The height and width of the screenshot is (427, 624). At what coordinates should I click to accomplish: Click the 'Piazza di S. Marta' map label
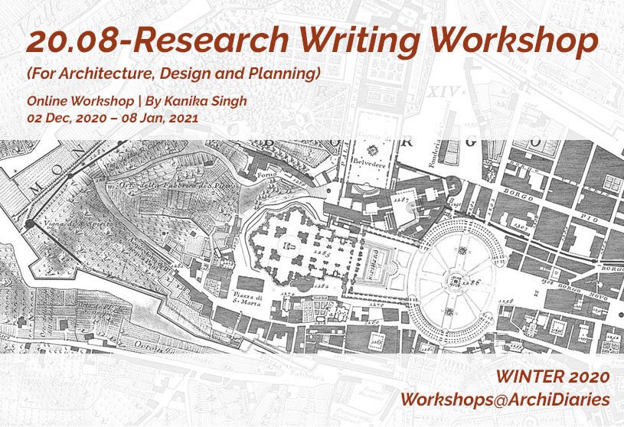(247, 298)
